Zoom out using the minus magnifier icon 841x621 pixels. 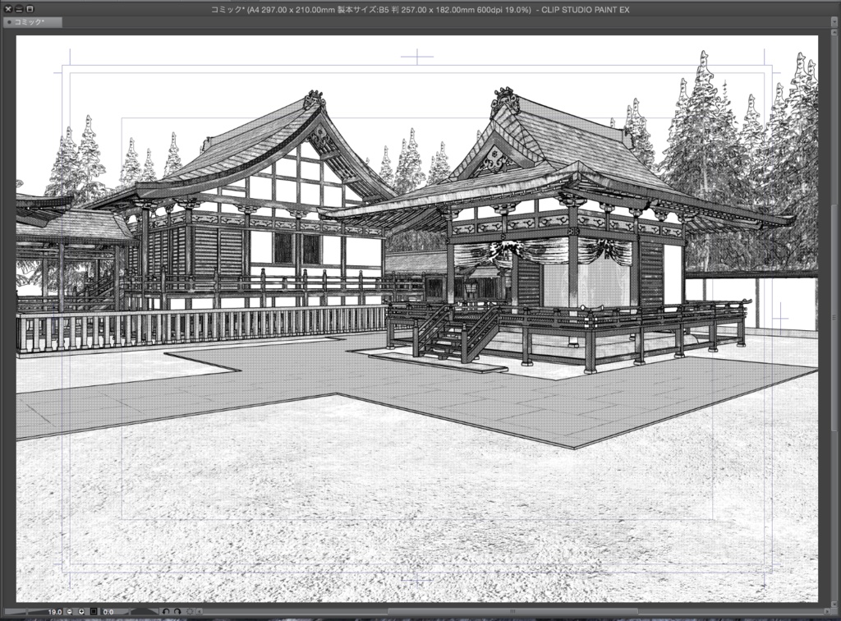[x=70, y=613]
